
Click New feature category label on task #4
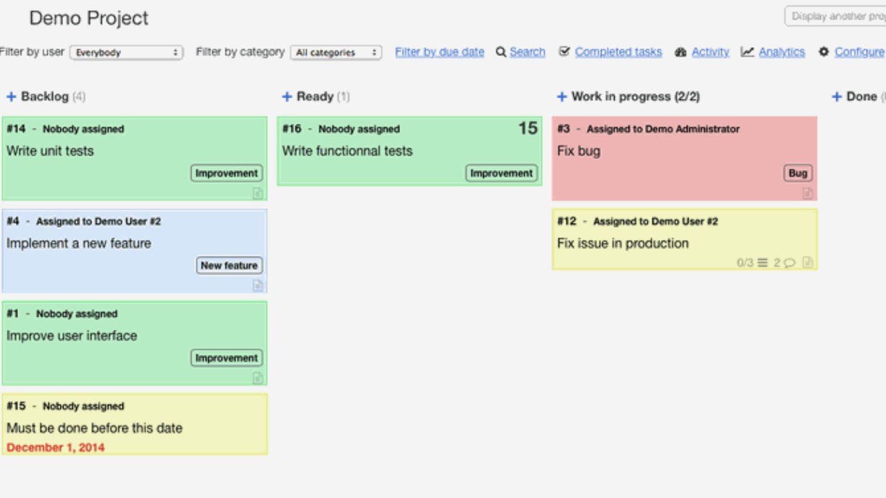pos(229,266)
